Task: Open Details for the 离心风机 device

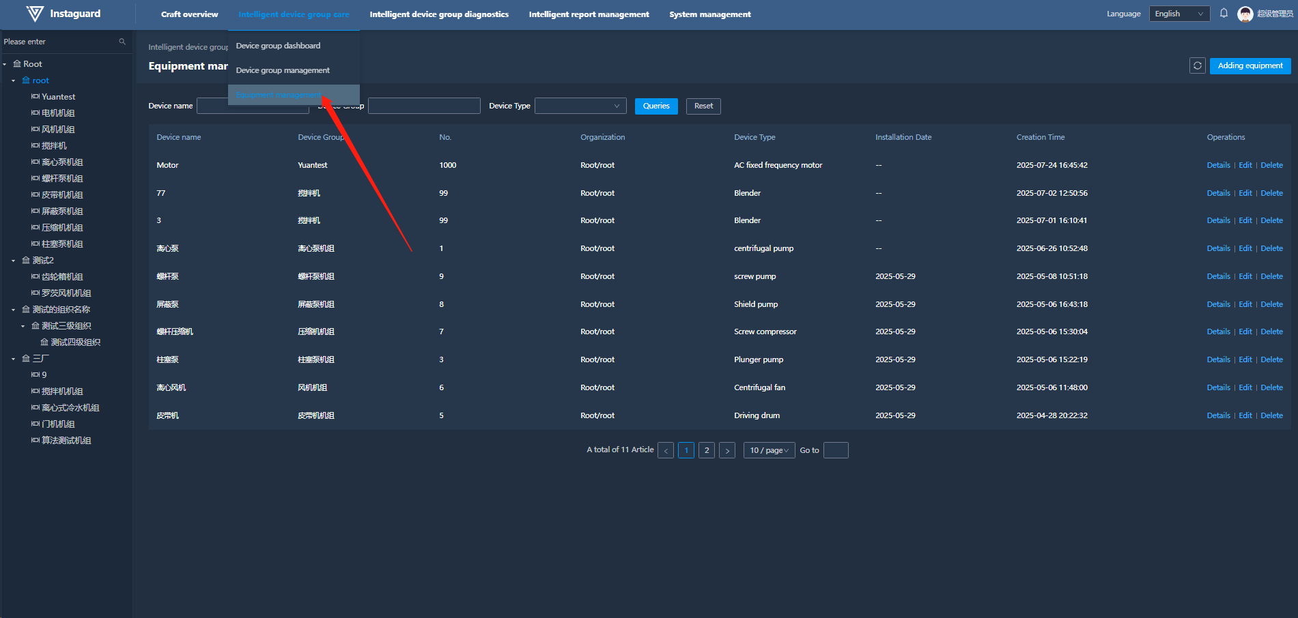Action: pos(1218,387)
